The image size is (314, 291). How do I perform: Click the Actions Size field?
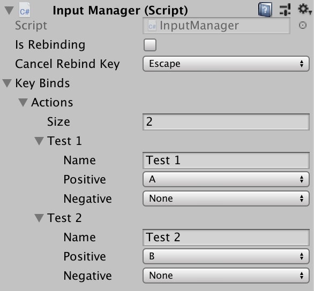[226, 122]
